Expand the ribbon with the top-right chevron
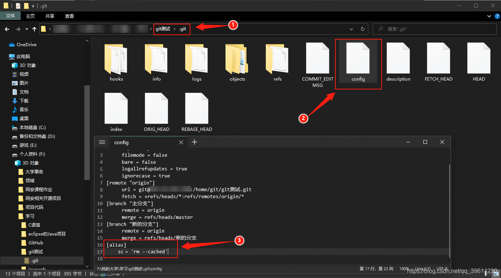This screenshot has width=501, height=278. (x=489, y=16)
